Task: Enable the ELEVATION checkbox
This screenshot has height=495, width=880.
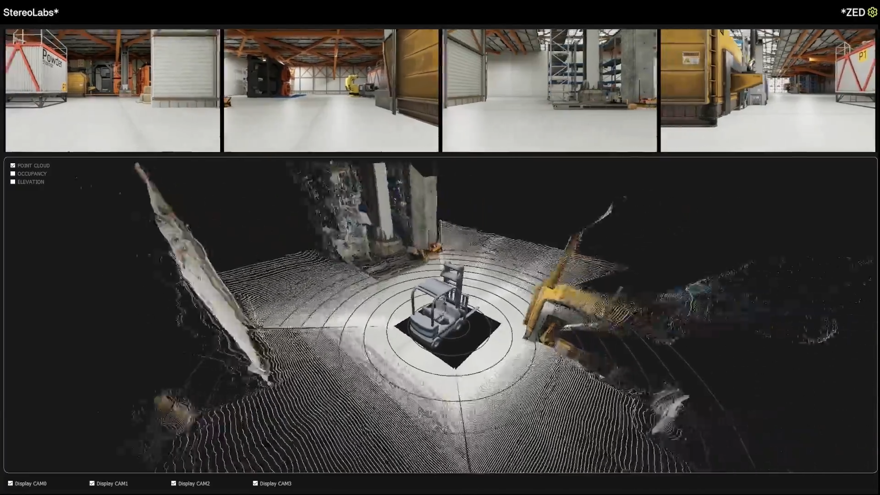Action: [13, 182]
